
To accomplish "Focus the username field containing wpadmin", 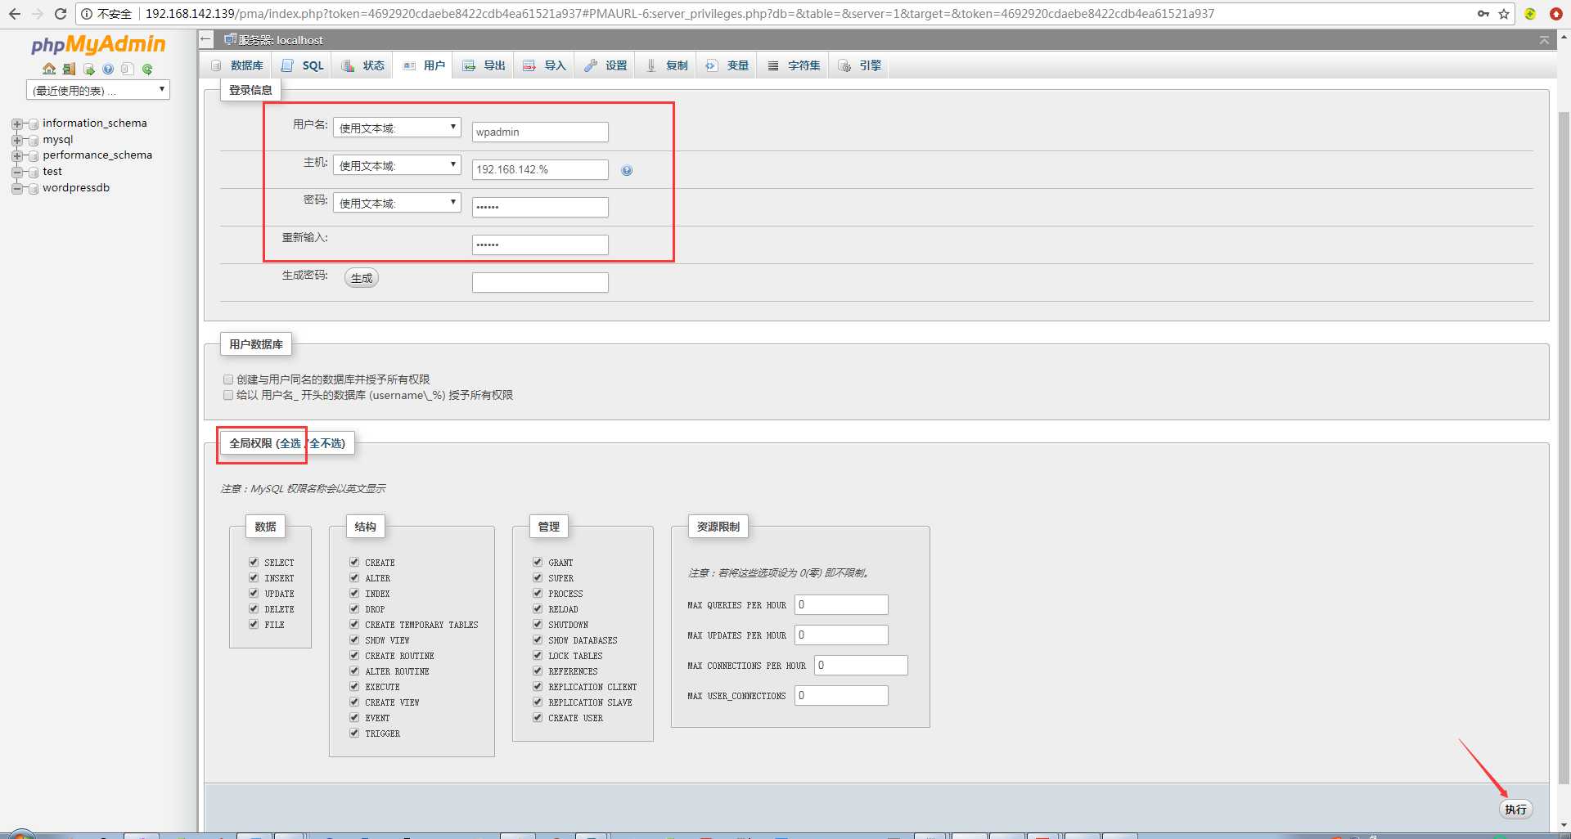I will coord(540,132).
